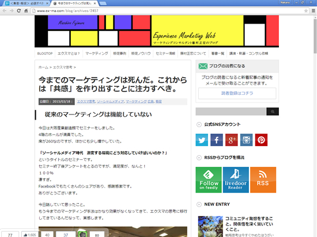Open the Facebook account icon
This screenshot has width=317, height=237.
click(217, 140)
